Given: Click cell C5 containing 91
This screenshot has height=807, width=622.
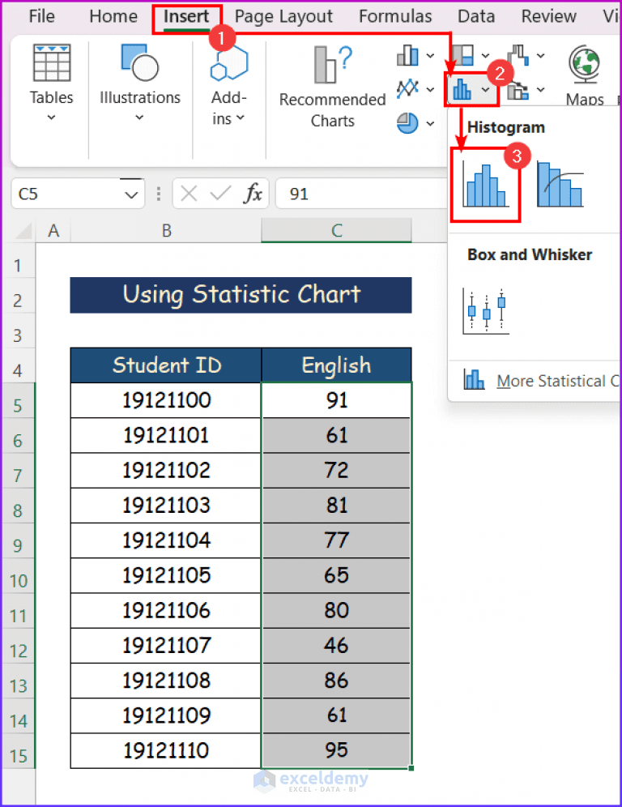Looking at the screenshot, I should click(x=336, y=400).
